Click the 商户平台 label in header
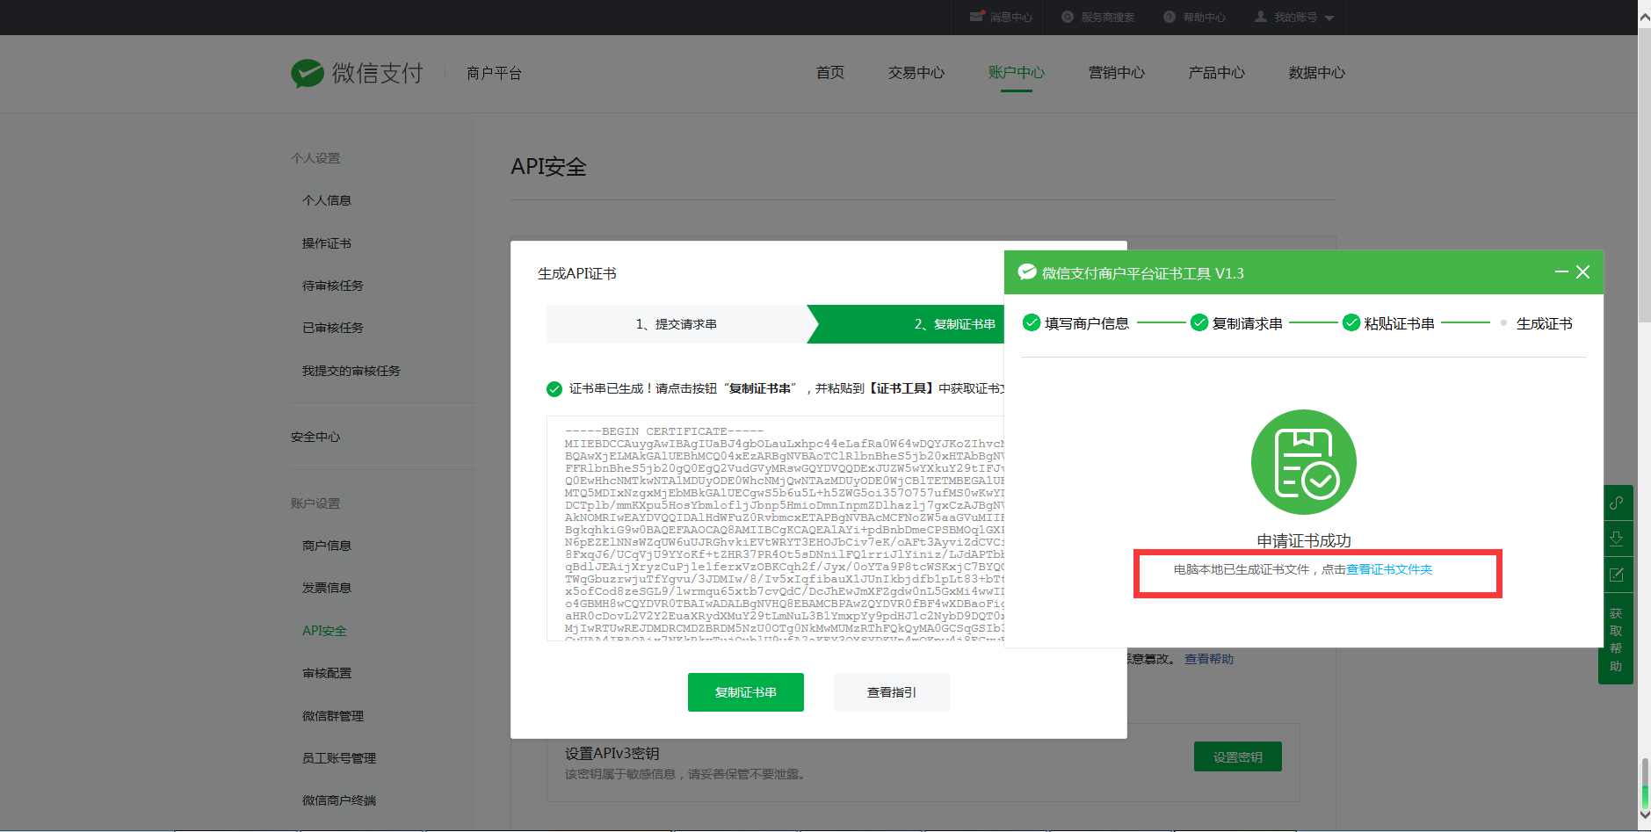This screenshot has height=832, width=1651. pos(495,73)
